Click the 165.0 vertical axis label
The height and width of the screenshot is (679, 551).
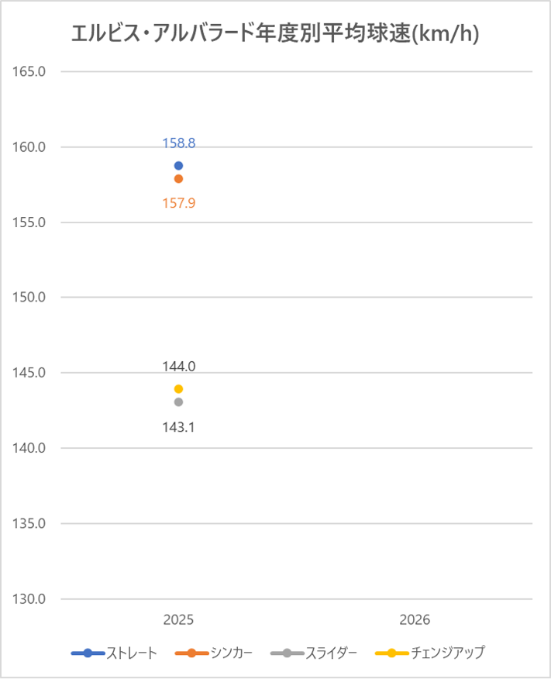(30, 72)
